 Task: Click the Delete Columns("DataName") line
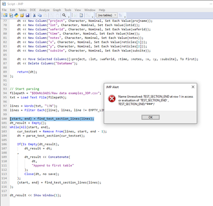47,64
